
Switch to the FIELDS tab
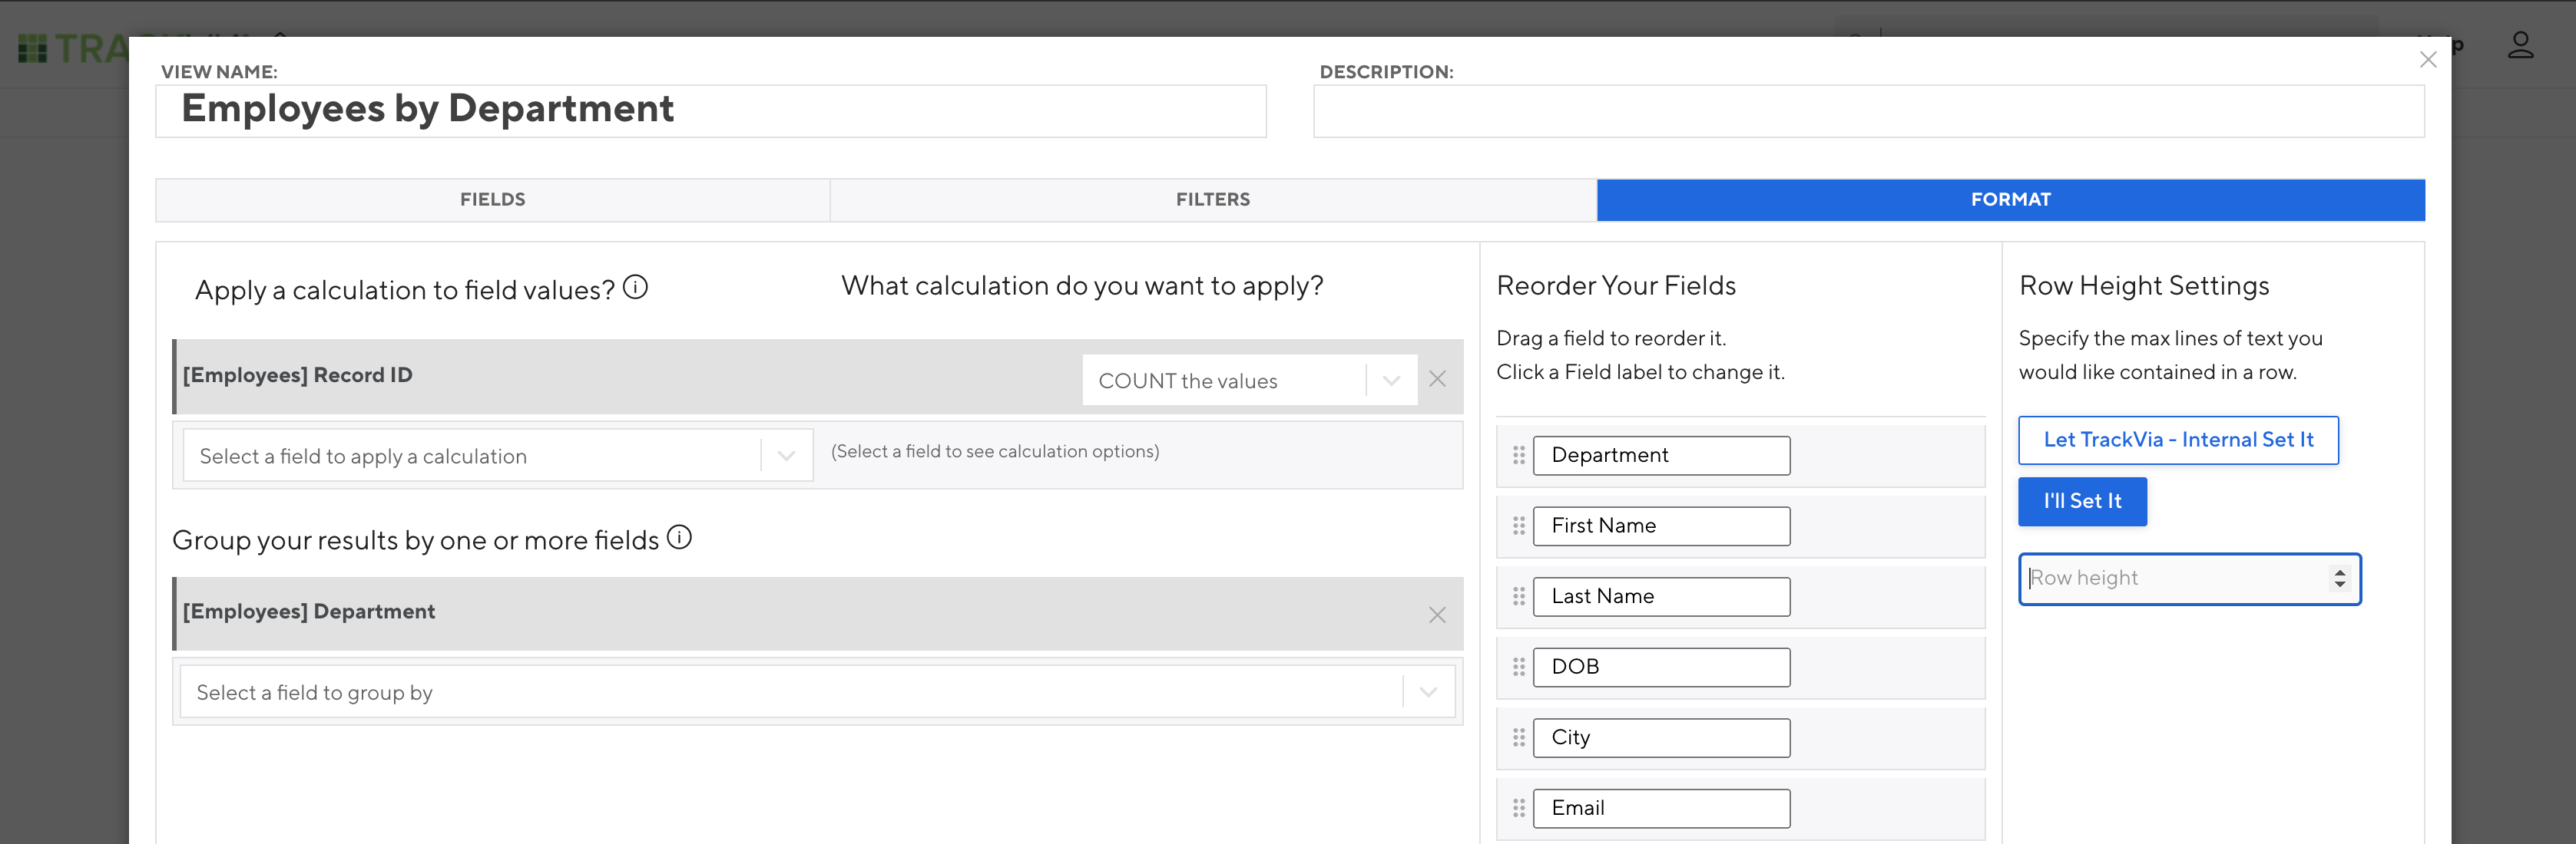pyautogui.click(x=493, y=199)
